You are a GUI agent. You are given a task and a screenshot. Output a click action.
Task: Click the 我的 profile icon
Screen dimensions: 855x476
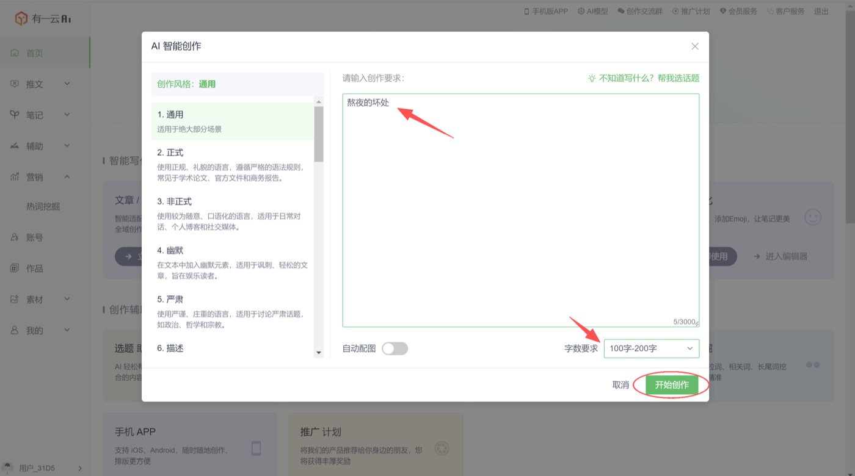[15, 330]
